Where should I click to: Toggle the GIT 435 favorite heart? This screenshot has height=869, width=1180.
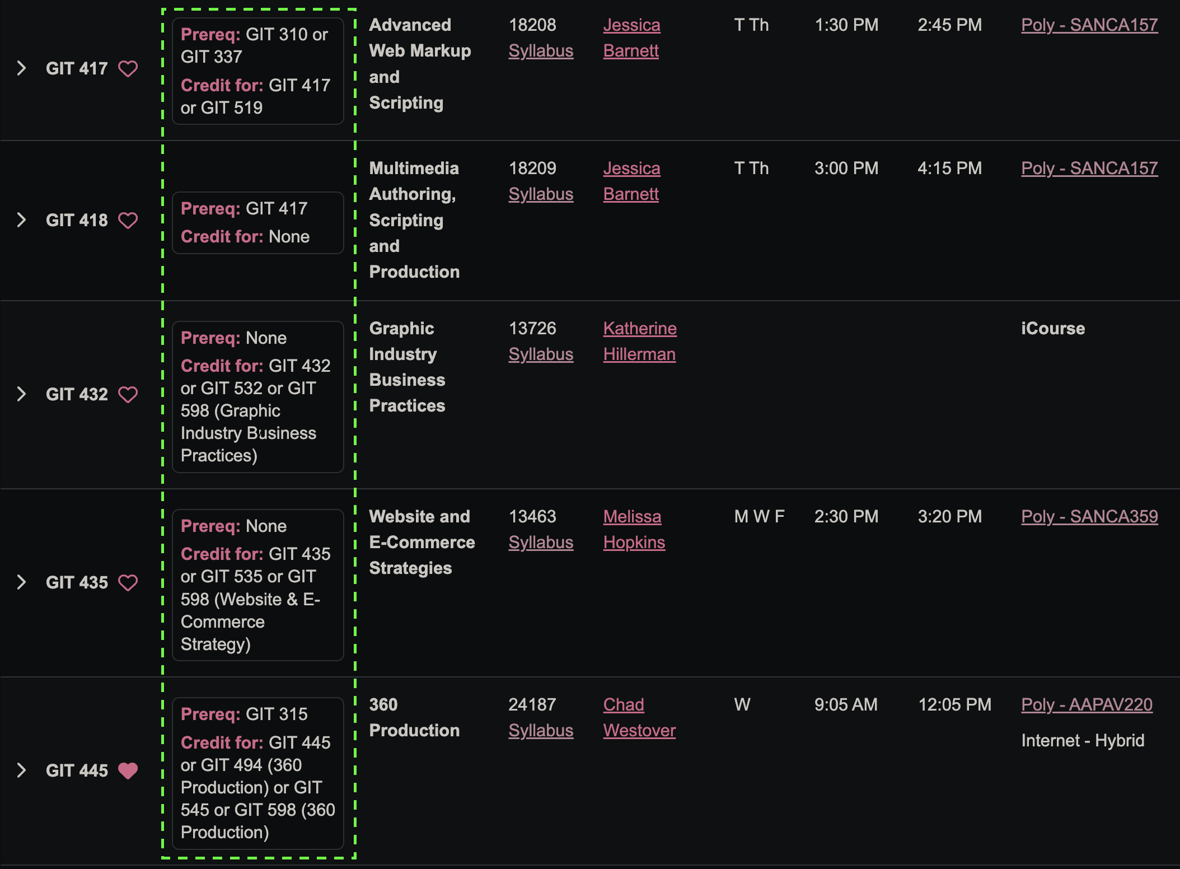click(x=128, y=583)
